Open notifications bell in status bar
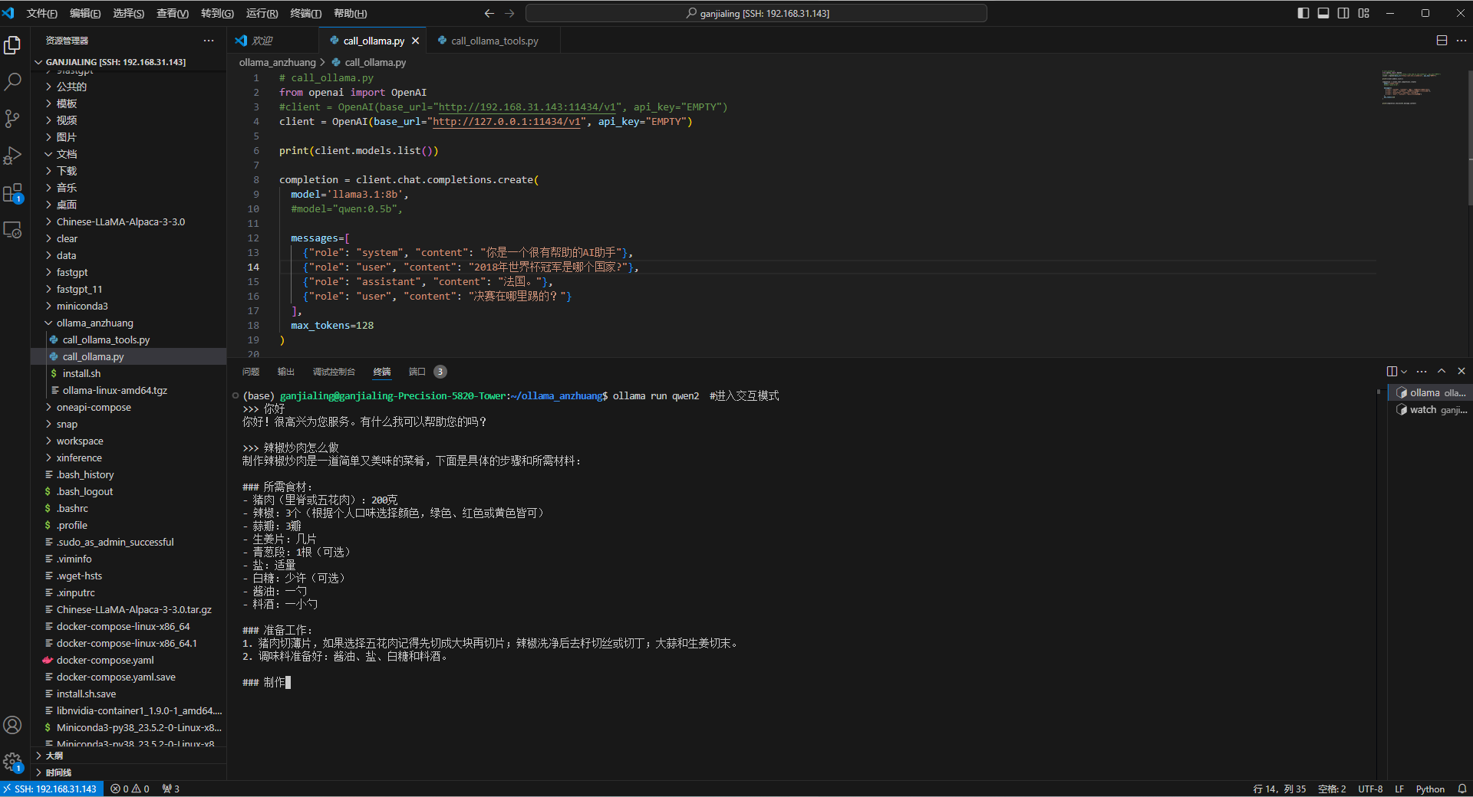 [1462, 789]
